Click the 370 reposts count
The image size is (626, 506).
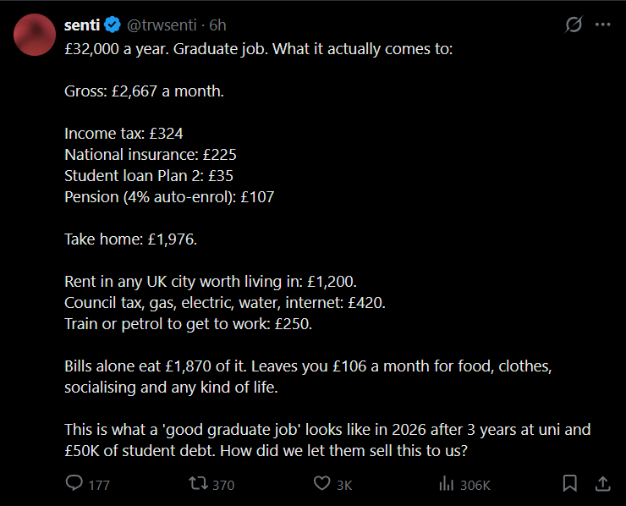point(223,485)
